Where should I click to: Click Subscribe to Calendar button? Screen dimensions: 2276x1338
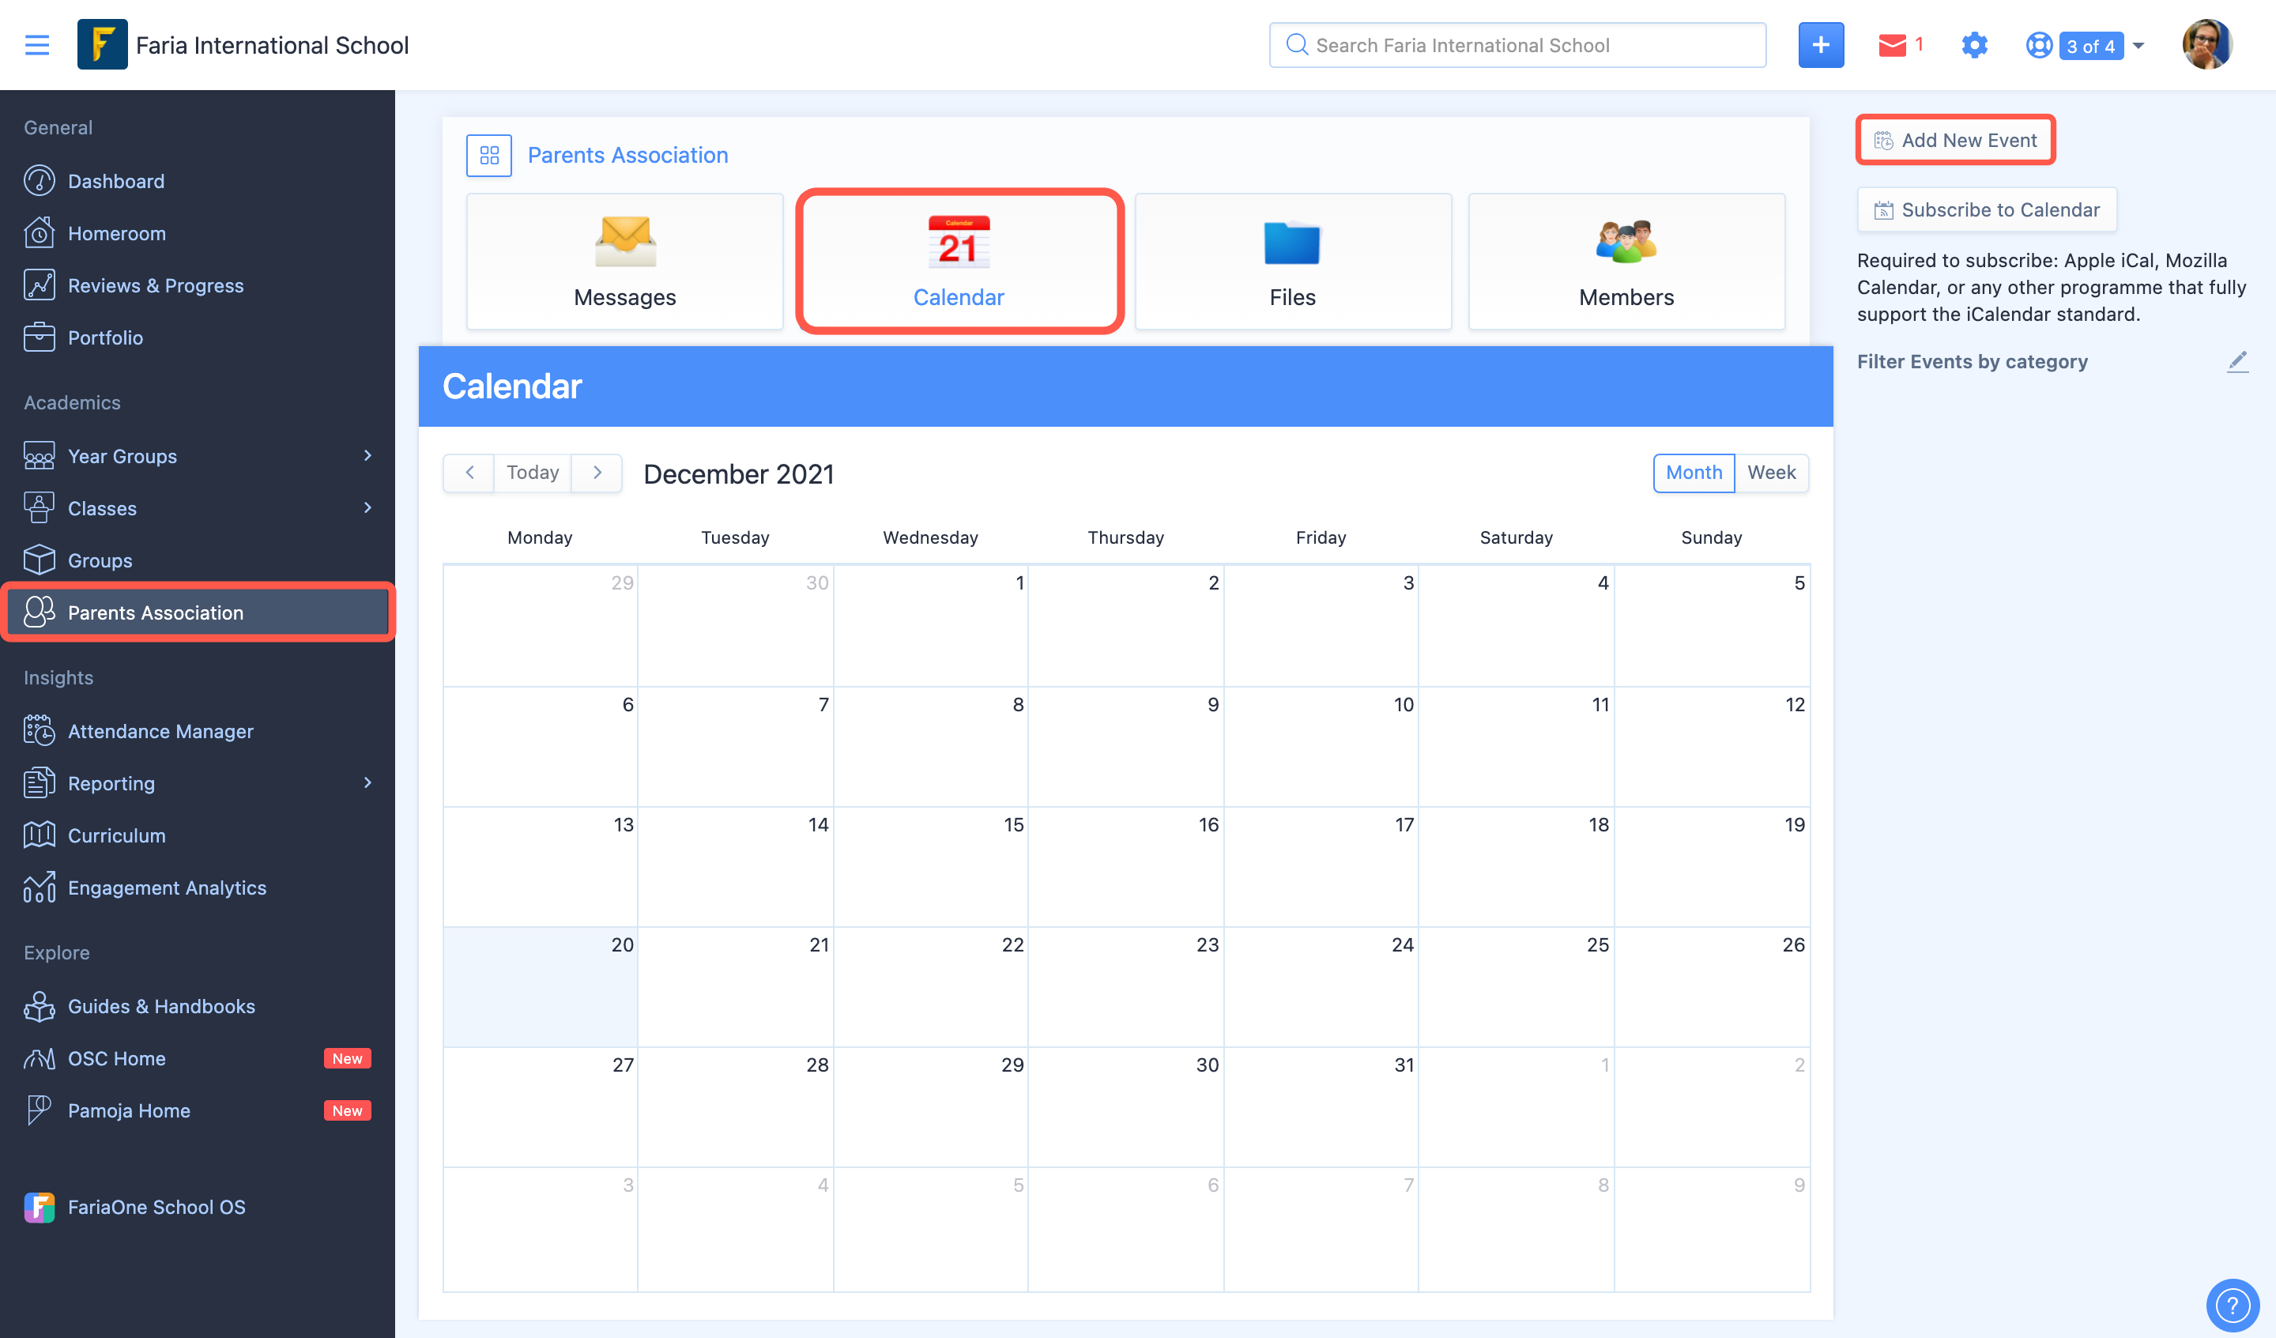click(1986, 209)
